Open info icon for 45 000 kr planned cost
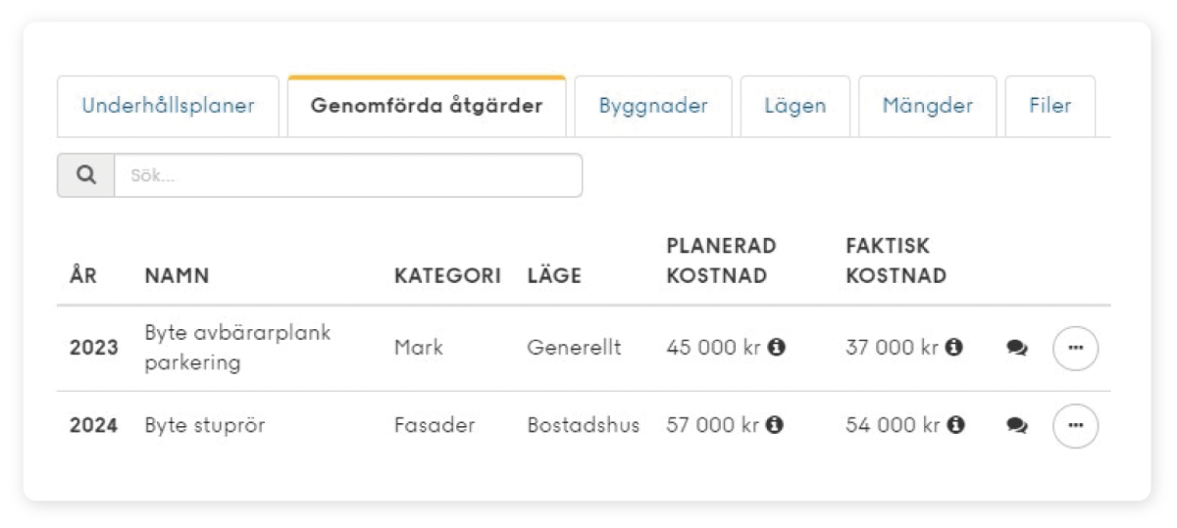Screen dimensions: 1177x528 click(x=776, y=347)
